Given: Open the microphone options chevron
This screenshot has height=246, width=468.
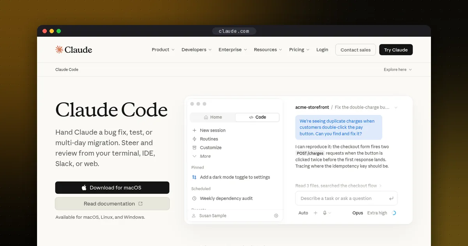Looking at the screenshot, I should coord(330,213).
